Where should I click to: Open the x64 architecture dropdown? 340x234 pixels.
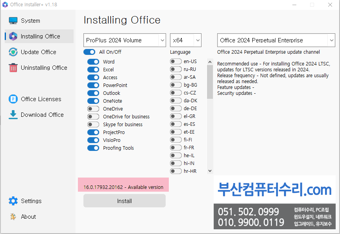(x=186, y=40)
